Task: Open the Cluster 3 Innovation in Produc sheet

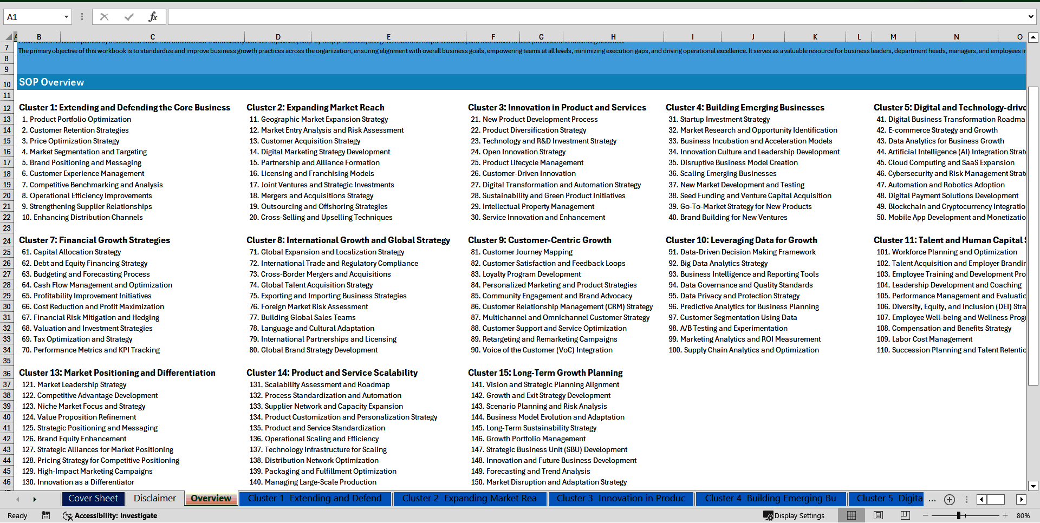Action: pos(621,499)
